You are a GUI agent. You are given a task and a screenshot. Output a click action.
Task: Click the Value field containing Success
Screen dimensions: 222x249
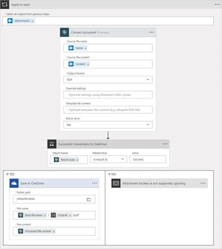(148, 159)
